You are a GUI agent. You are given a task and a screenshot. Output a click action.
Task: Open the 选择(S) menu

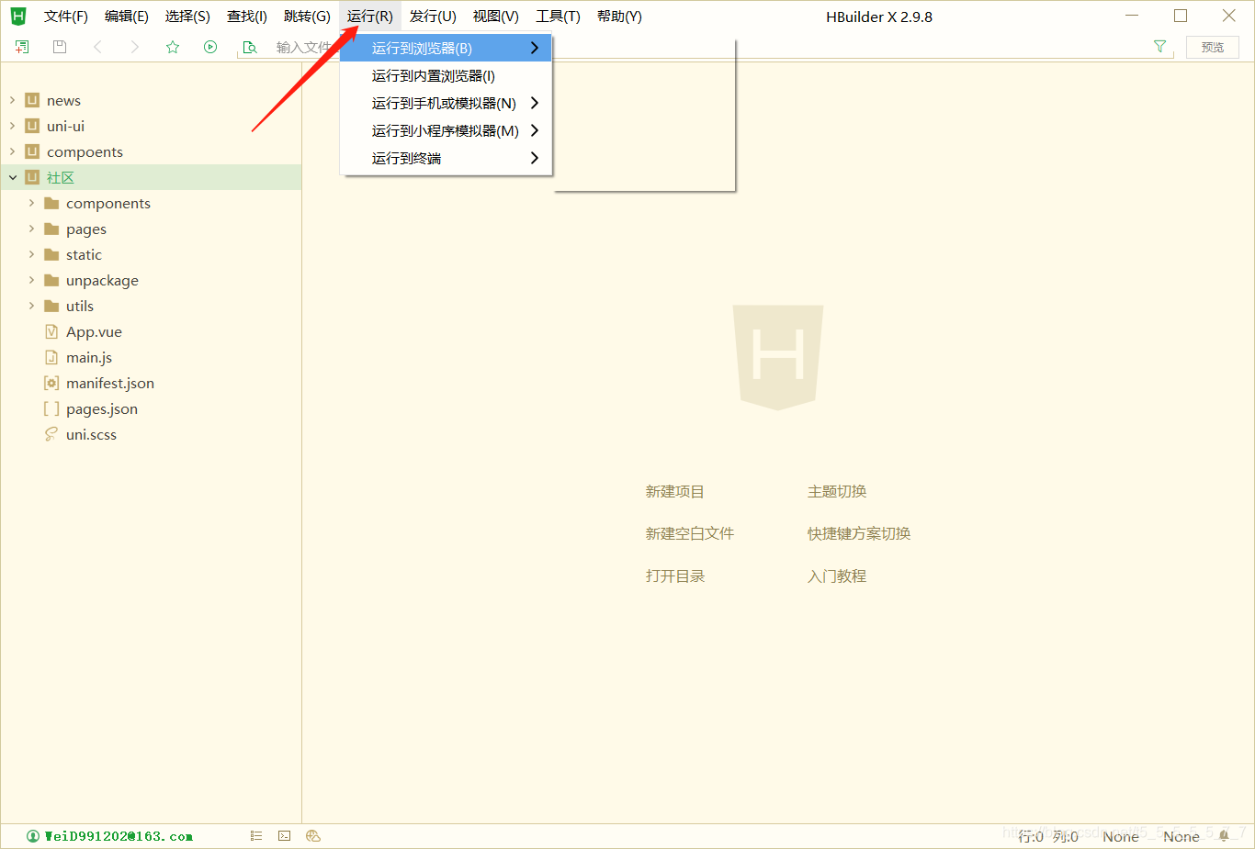(187, 17)
